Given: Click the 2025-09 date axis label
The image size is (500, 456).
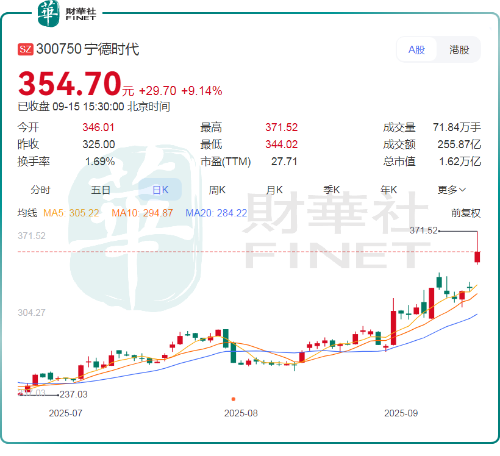Looking at the screenshot, I should pyautogui.click(x=401, y=413).
